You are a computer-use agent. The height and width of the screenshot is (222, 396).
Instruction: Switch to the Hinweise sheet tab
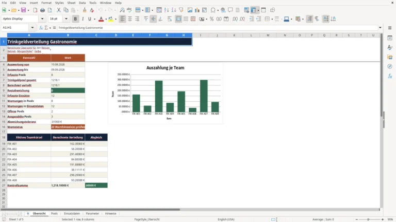[x=111, y=213]
